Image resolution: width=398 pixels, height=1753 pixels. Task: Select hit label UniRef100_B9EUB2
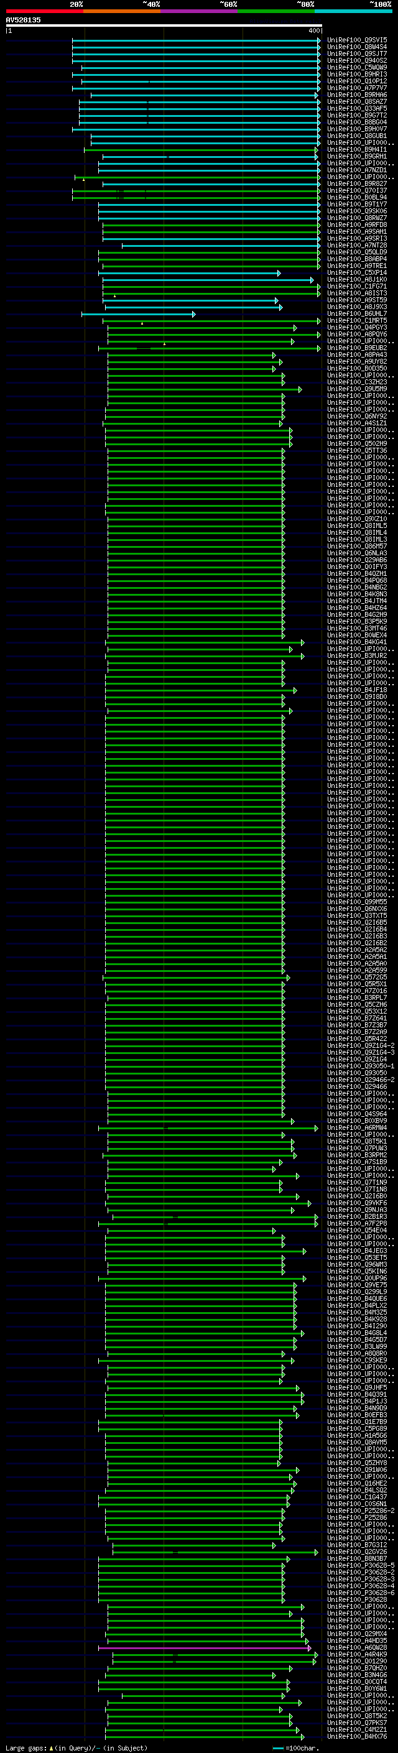point(357,348)
